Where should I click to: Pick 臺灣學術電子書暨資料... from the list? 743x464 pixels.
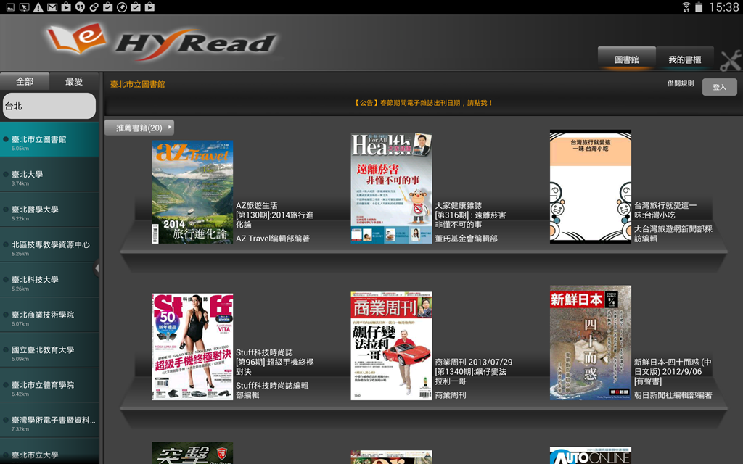[x=49, y=420]
